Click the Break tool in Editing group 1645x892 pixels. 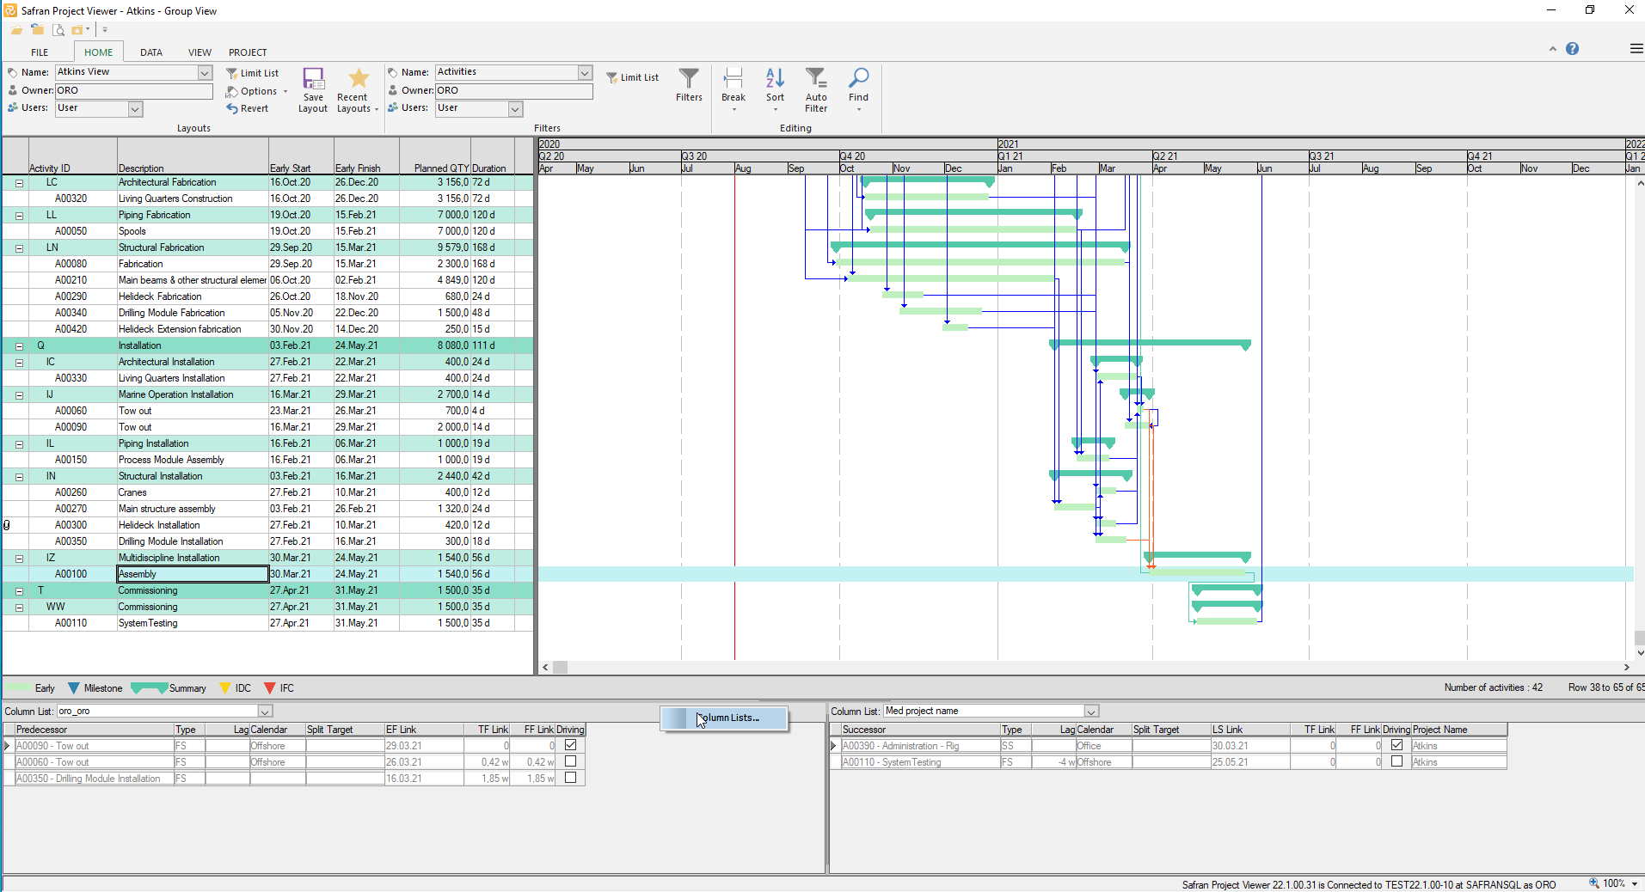click(x=733, y=89)
